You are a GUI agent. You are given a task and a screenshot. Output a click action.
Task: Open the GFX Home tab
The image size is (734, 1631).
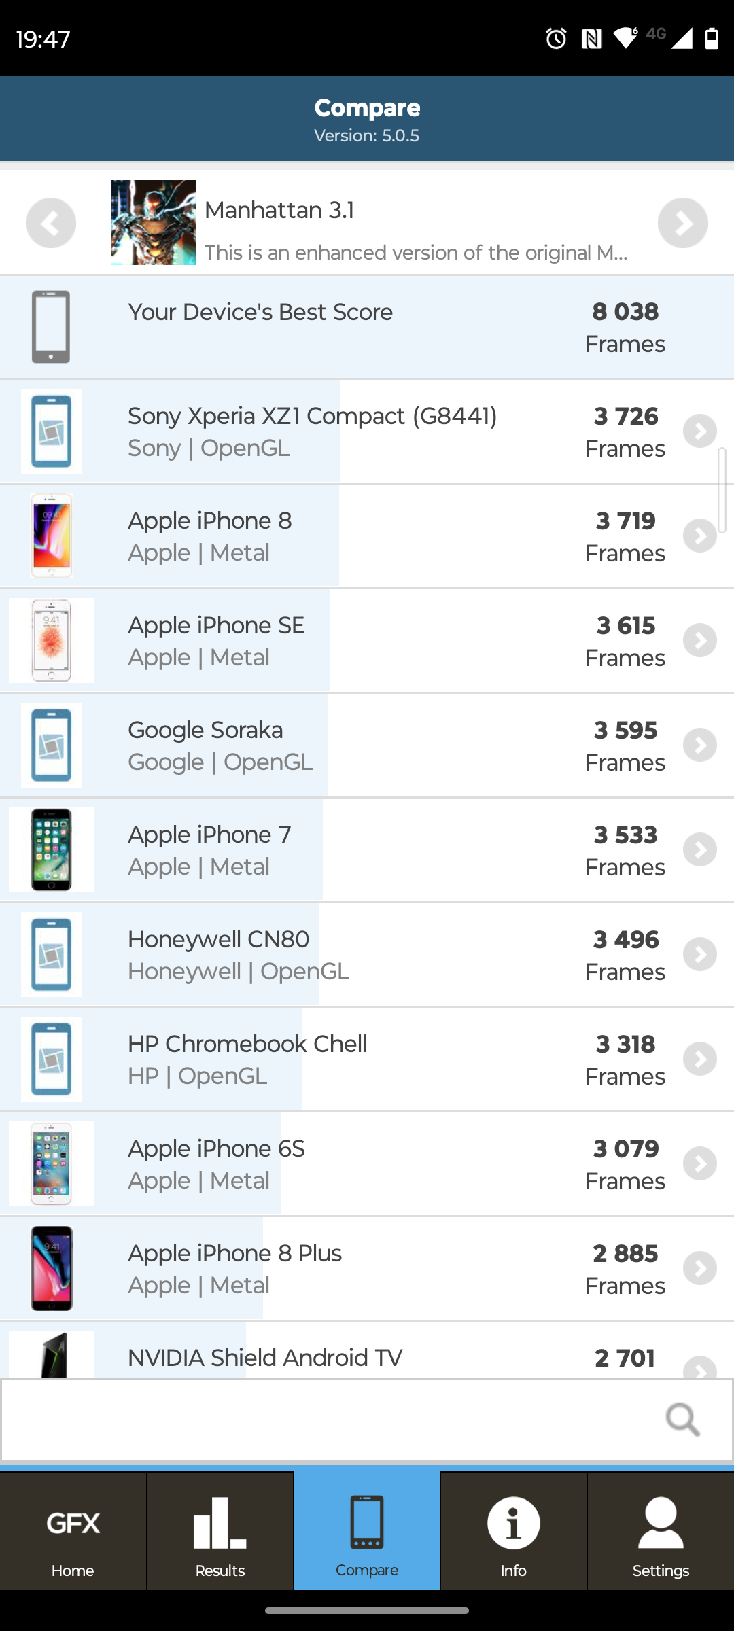point(73,1532)
